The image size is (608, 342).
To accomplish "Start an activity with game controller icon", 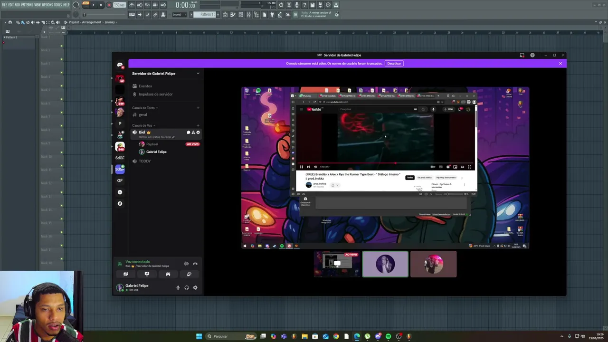I will [x=168, y=274].
